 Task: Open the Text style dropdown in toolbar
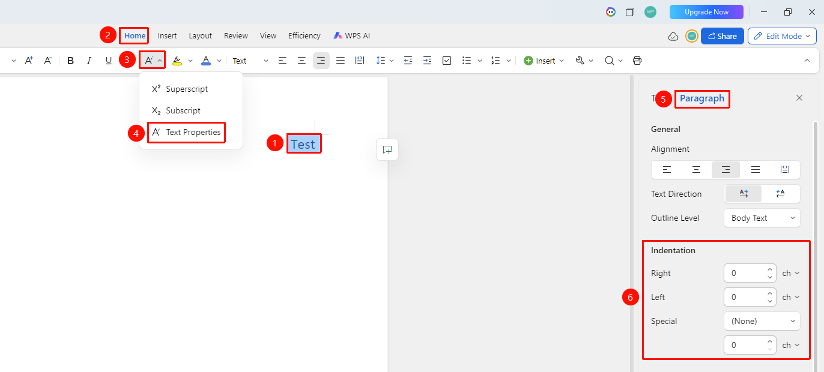click(250, 61)
